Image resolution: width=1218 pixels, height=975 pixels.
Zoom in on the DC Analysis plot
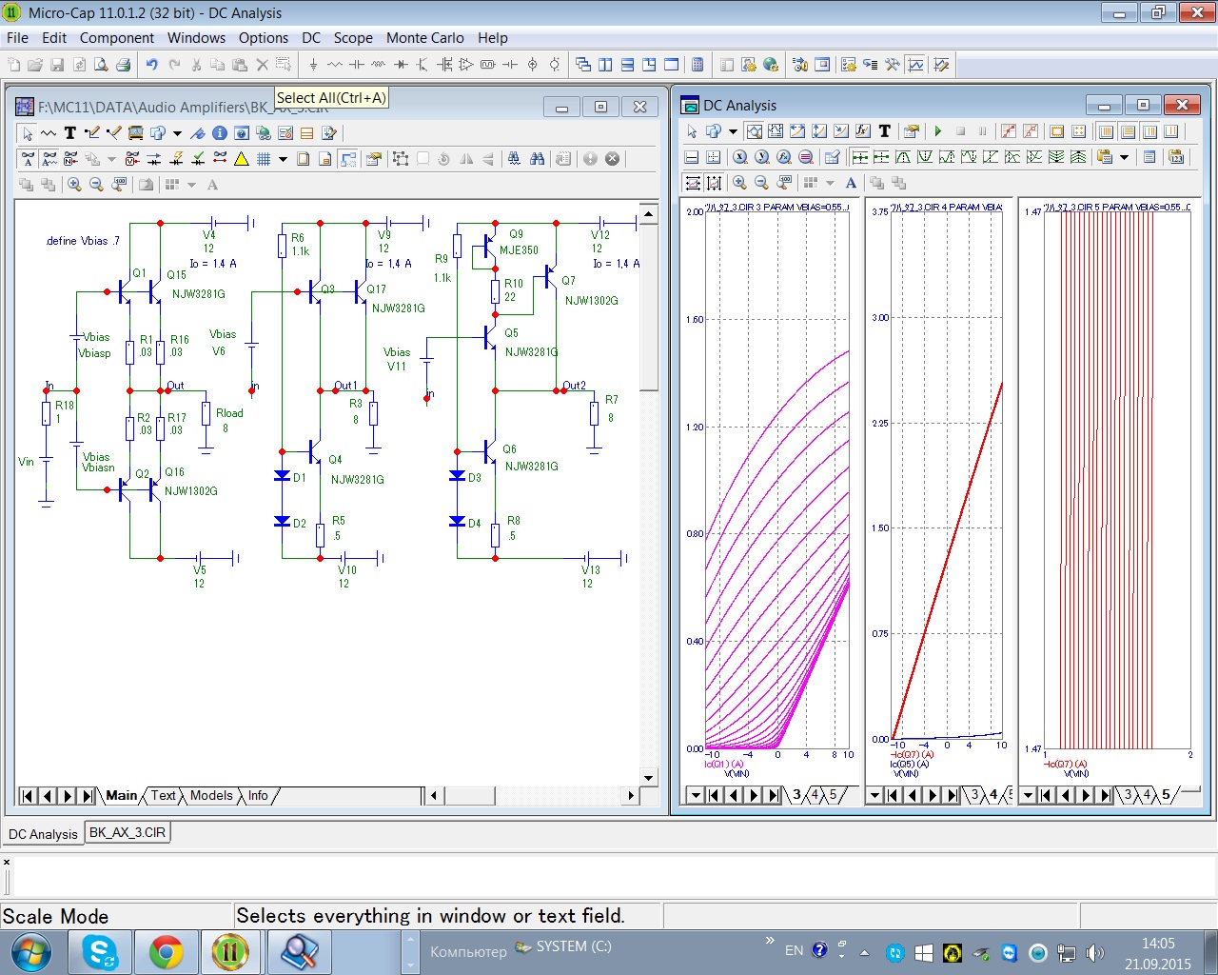(739, 183)
